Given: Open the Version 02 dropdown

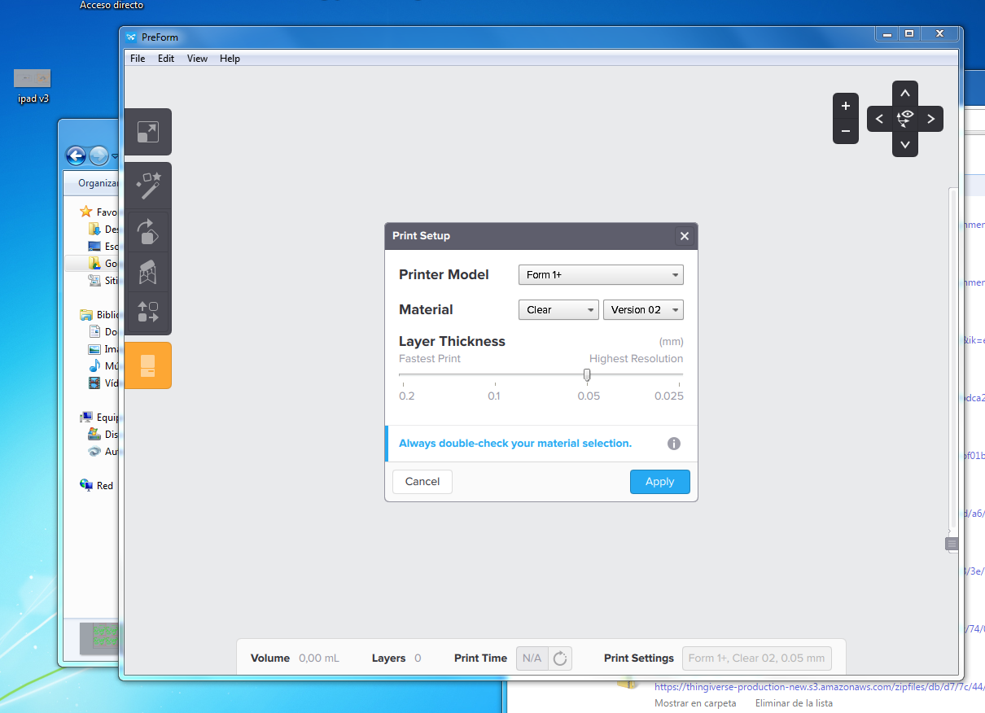Looking at the screenshot, I should coord(643,310).
